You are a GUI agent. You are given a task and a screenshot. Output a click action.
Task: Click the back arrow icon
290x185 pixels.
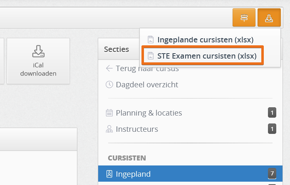[109, 68]
